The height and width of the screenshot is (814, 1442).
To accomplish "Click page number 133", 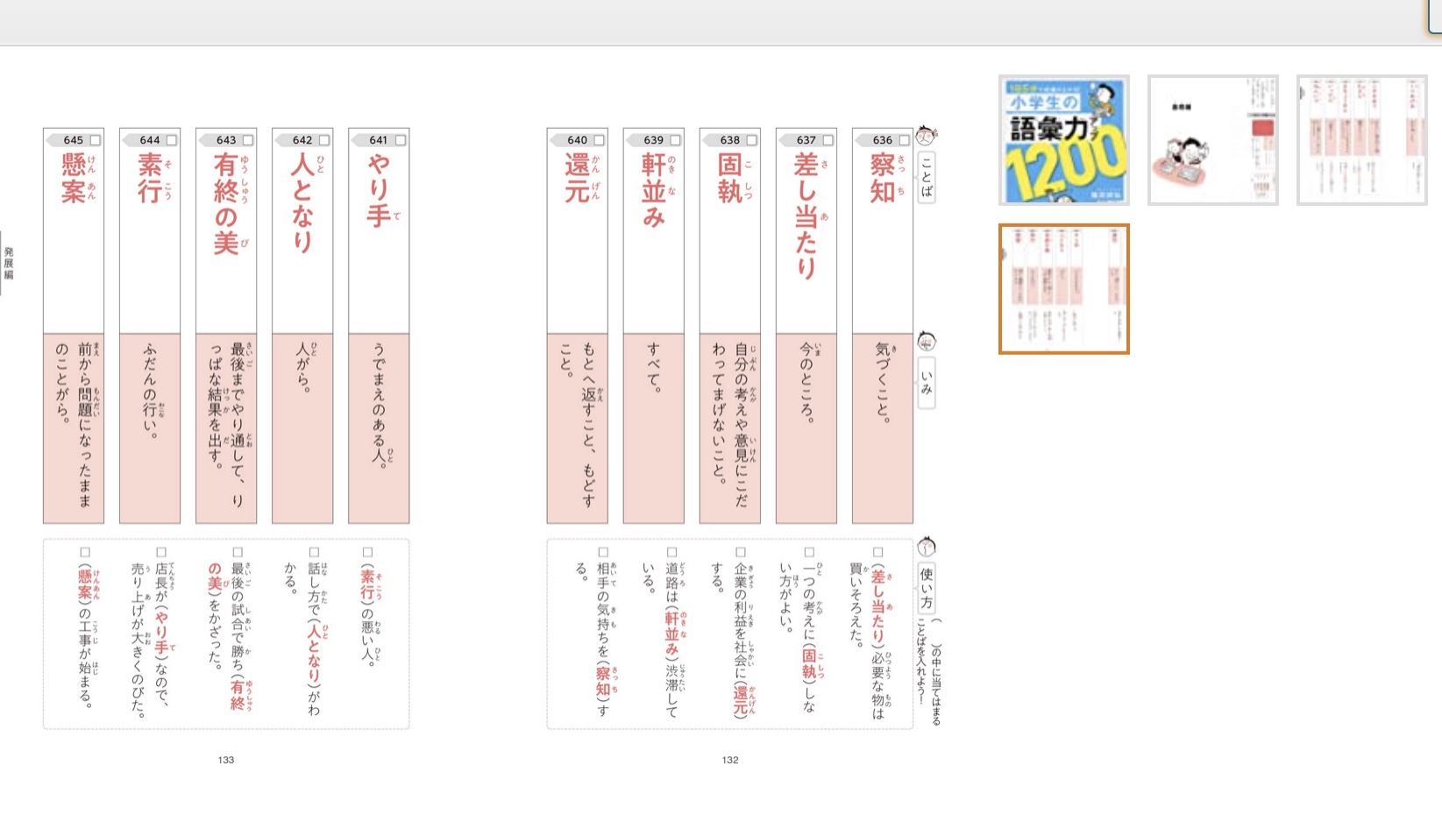I will 225,760.
